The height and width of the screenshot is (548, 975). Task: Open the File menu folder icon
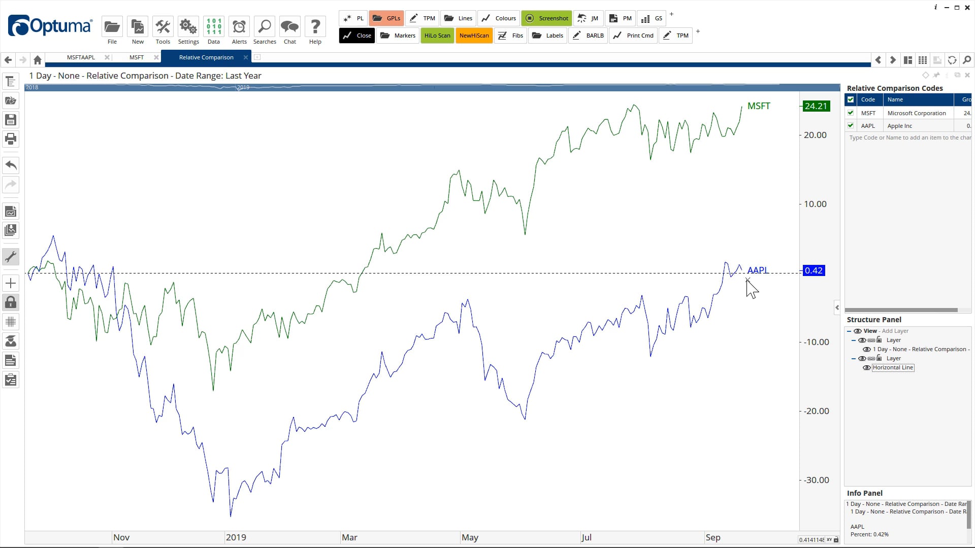pos(112,26)
